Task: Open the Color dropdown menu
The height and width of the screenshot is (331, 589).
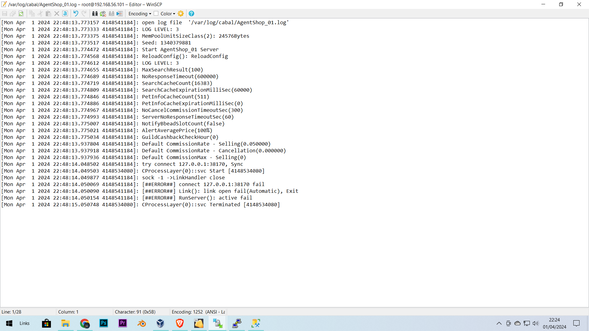Action: [167, 13]
